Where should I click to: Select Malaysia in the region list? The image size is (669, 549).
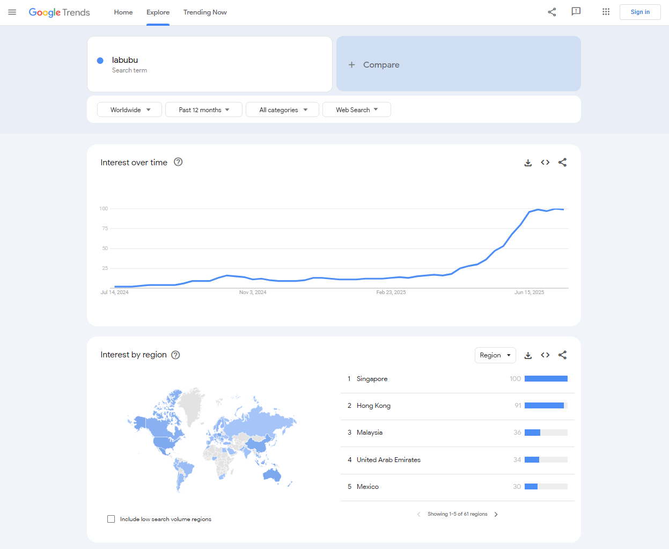click(x=370, y=433)
